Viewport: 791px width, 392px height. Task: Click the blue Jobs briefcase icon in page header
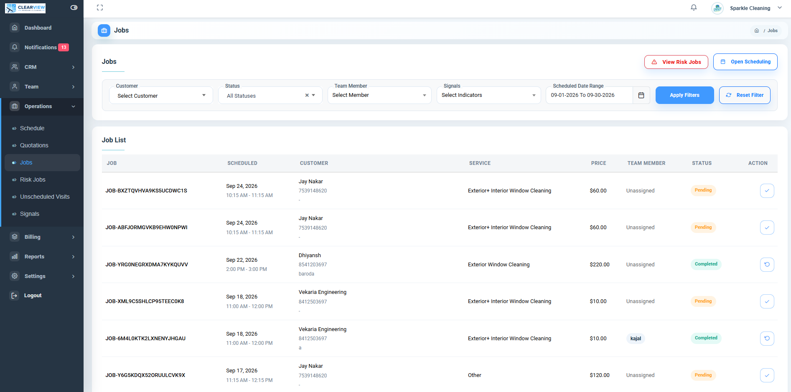tap(104, 30)
